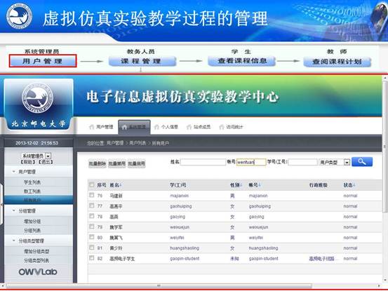Switch to the 站点成员 tab
This screenshot has width=388, height=291.
(199, 127)
